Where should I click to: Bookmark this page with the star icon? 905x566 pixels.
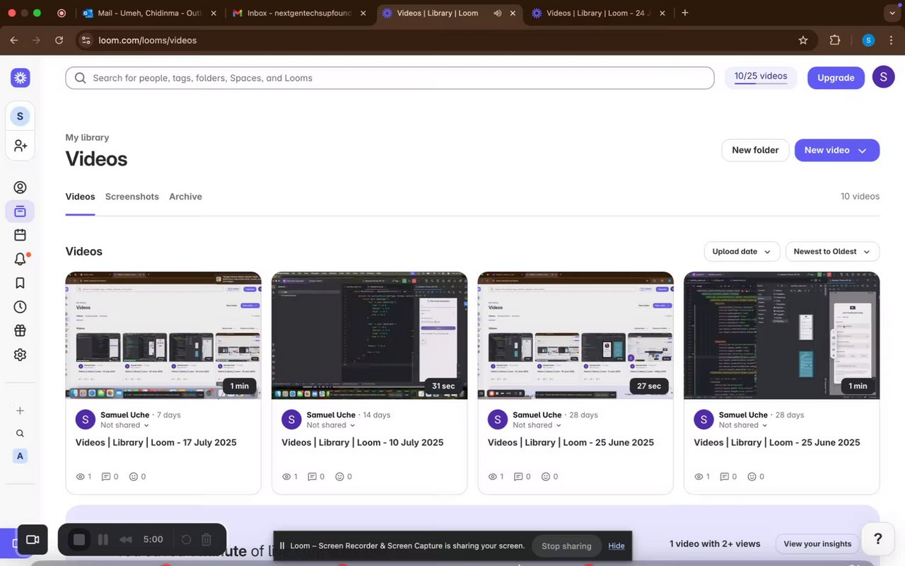(x=803, y=40)
